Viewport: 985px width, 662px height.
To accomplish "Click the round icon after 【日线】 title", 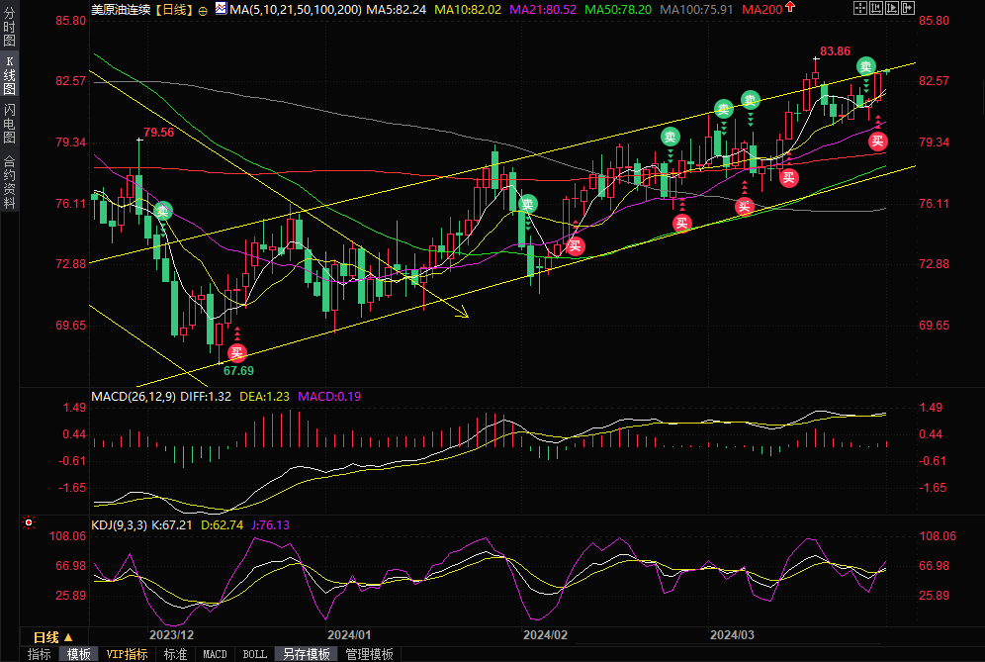I will click(x=203, y=9).
